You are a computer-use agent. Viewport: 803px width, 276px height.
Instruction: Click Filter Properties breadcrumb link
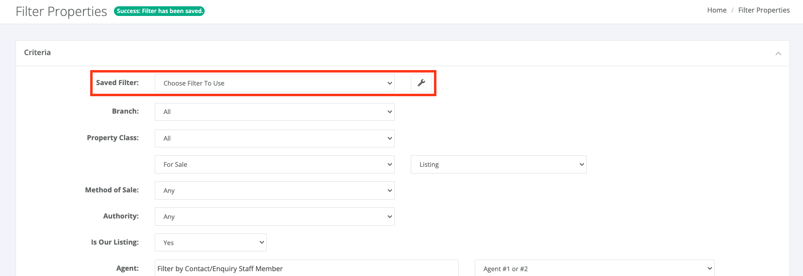coord(764,10)
